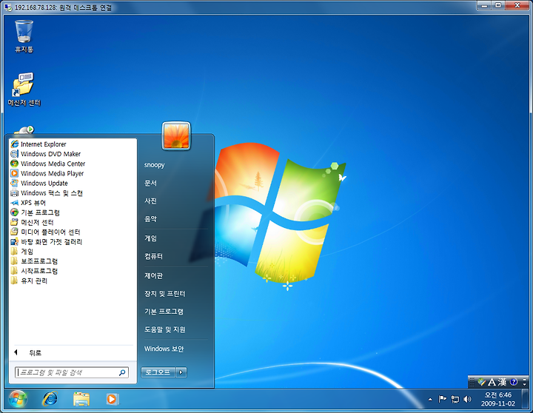Image resolution: width=533 pixels, height=413 pixels.
Task: Open 게임 in the right Start pane
Action: 150,238
